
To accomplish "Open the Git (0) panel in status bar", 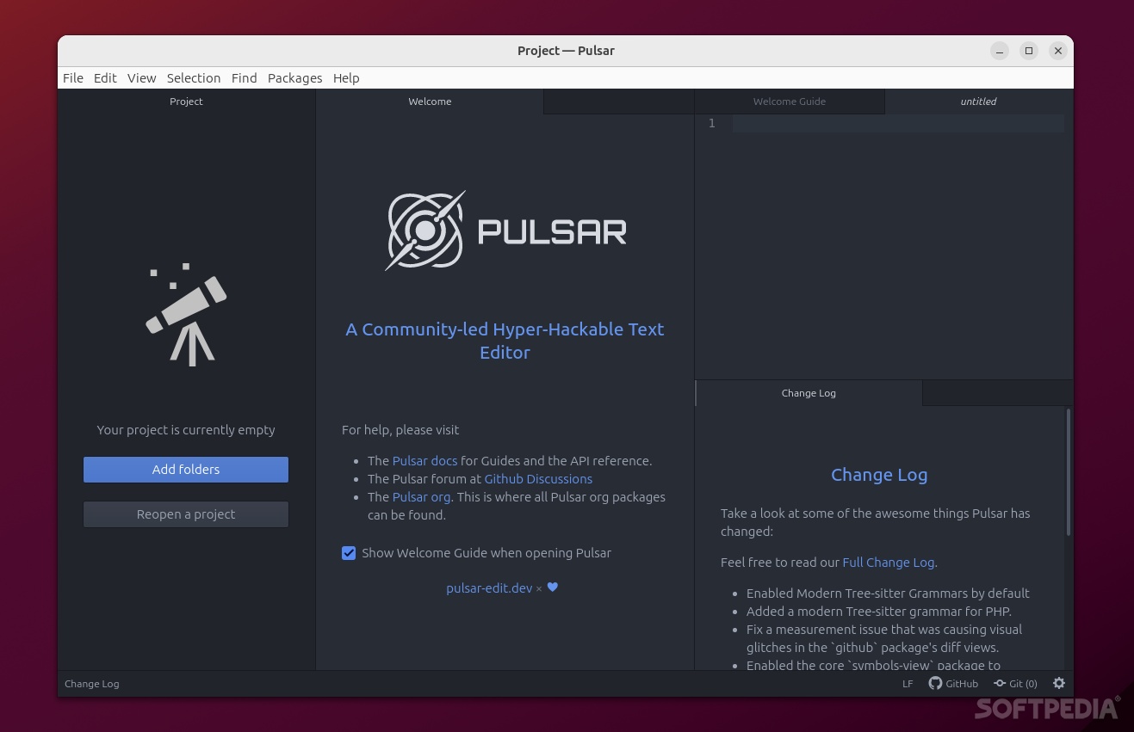I will (x=1015, y=683).
